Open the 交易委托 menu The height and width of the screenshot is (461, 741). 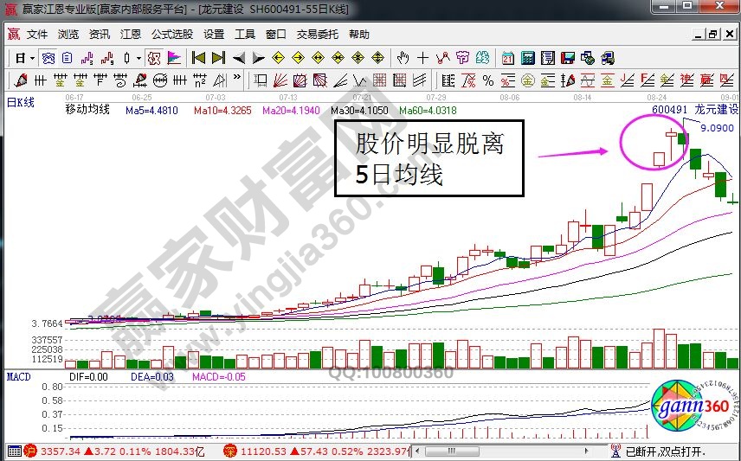pyautogui.click(x=317, y=35)
